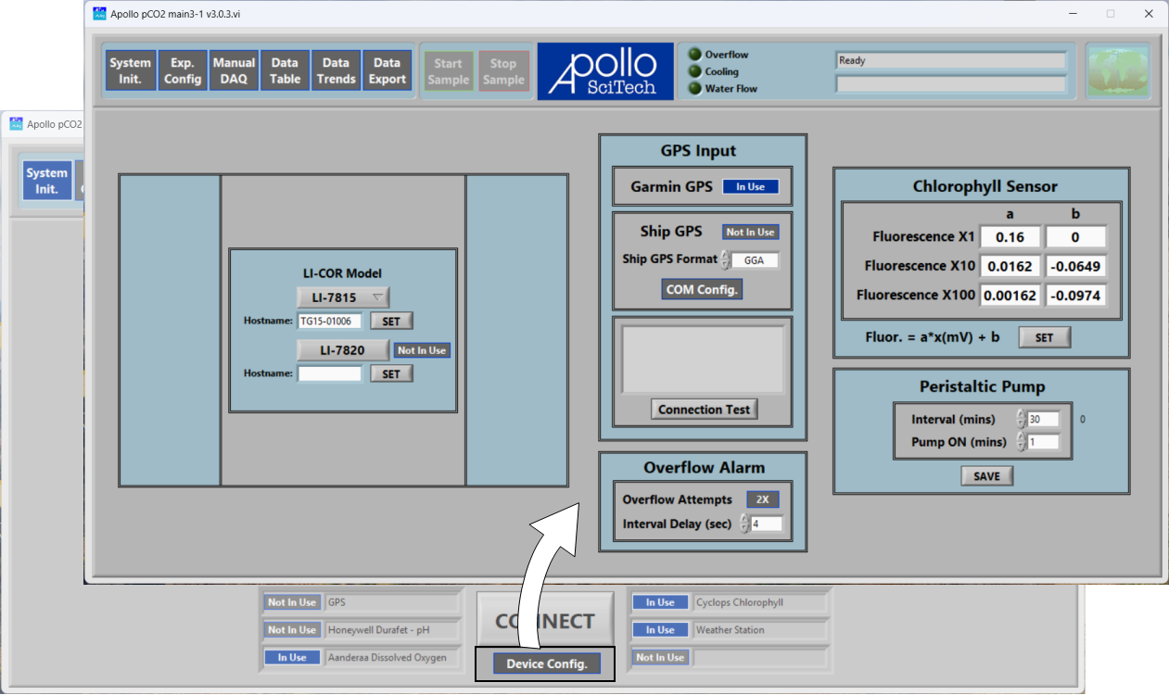This screenshot has width=1169, height=695.
Task: Toggle the Overflow Attempts 2X button
Action: coord(763,499)
